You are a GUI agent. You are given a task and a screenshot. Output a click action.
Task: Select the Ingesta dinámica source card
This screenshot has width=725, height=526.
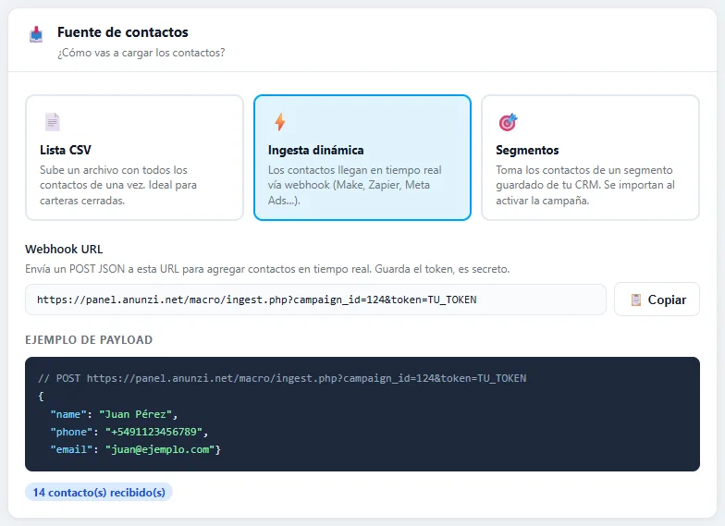pyautogui.click(x=362, y=157)
